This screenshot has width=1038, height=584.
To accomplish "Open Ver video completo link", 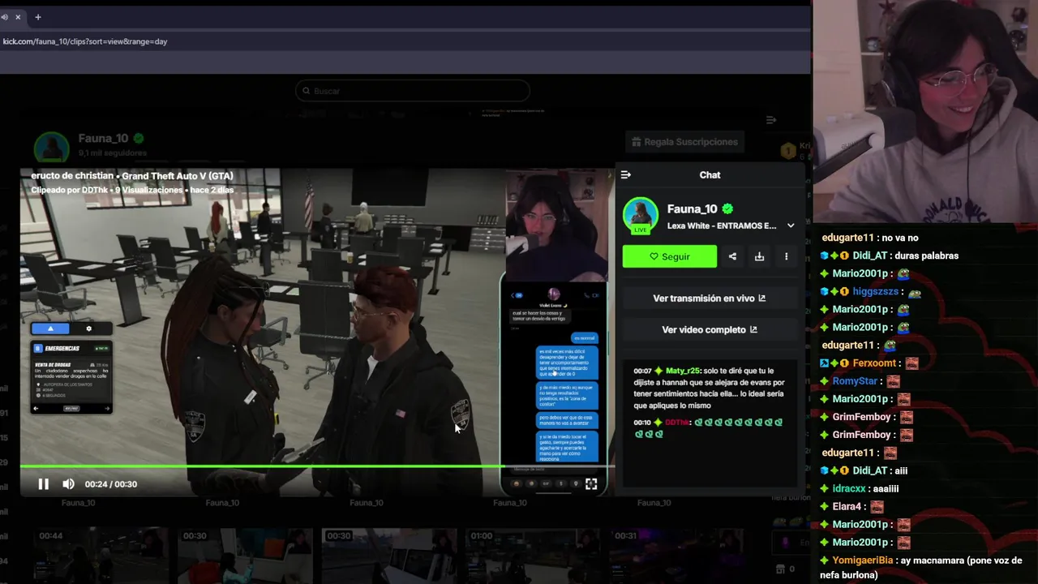I will tap(710, 330).
